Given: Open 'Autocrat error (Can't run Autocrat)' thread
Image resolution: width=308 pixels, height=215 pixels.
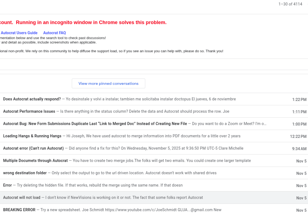Looking at the screenshot, I should (x=33, y=148).
